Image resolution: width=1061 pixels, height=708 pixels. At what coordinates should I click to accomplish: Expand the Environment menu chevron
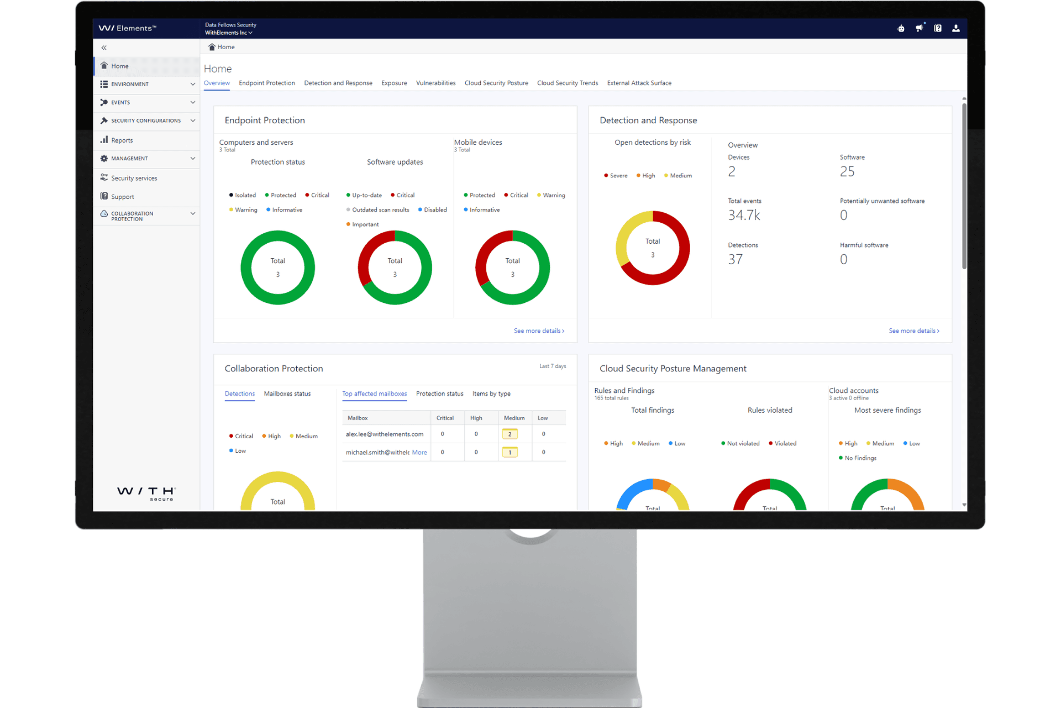[193, 84]
